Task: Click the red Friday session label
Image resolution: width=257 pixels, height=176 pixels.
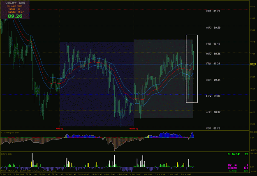Action: click(59, 129)
